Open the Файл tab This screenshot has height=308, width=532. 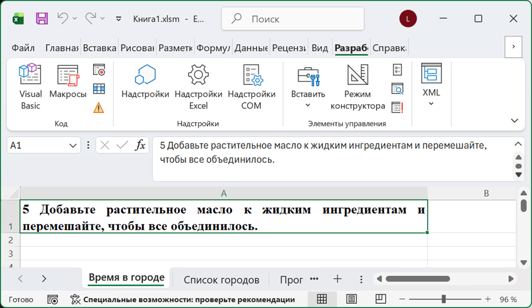pyautogui.click(x=23, y=48)
